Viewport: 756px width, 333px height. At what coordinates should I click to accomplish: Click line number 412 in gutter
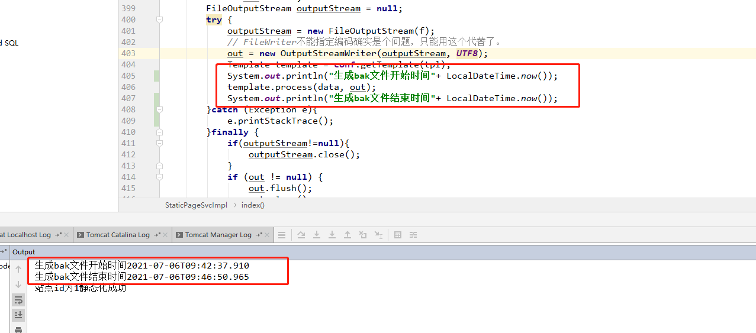click(128, 154)
